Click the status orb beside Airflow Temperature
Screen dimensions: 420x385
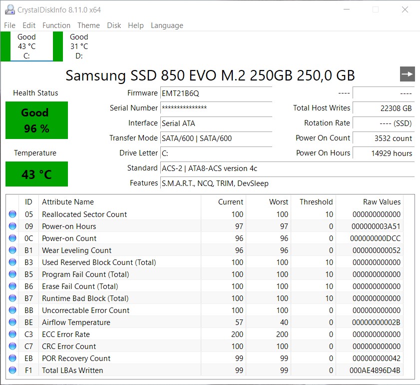click(x=12, y=322)
